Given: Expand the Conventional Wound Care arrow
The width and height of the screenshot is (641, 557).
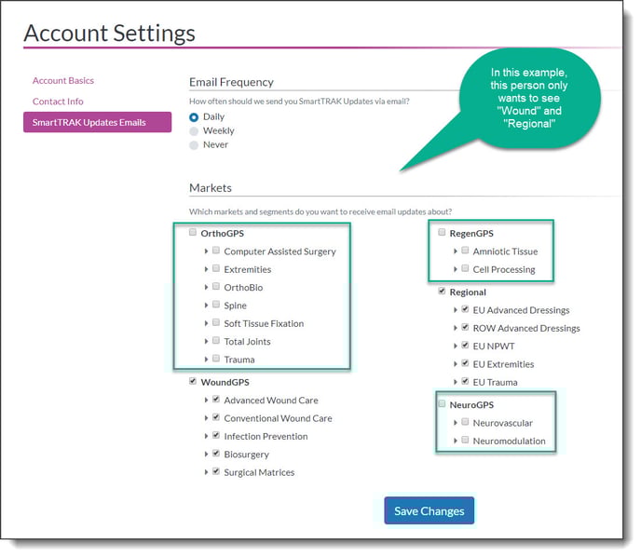Looking at the screenshot, I should pos(207,418).
